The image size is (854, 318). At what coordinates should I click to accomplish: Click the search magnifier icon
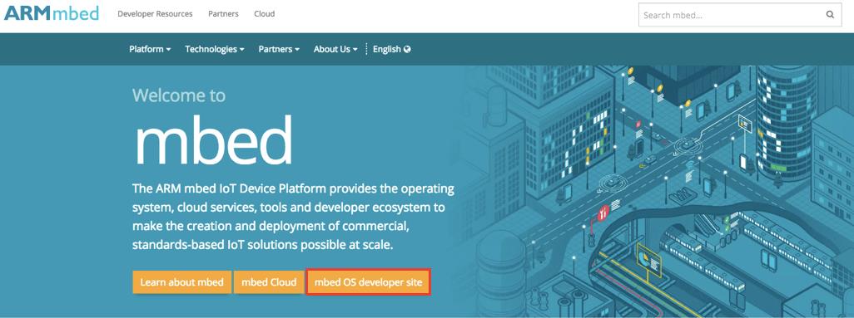click(x=830, y=15)
